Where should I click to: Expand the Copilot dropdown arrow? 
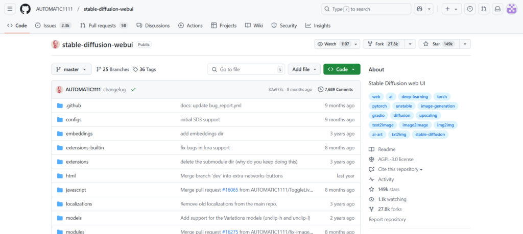[429, 9]
